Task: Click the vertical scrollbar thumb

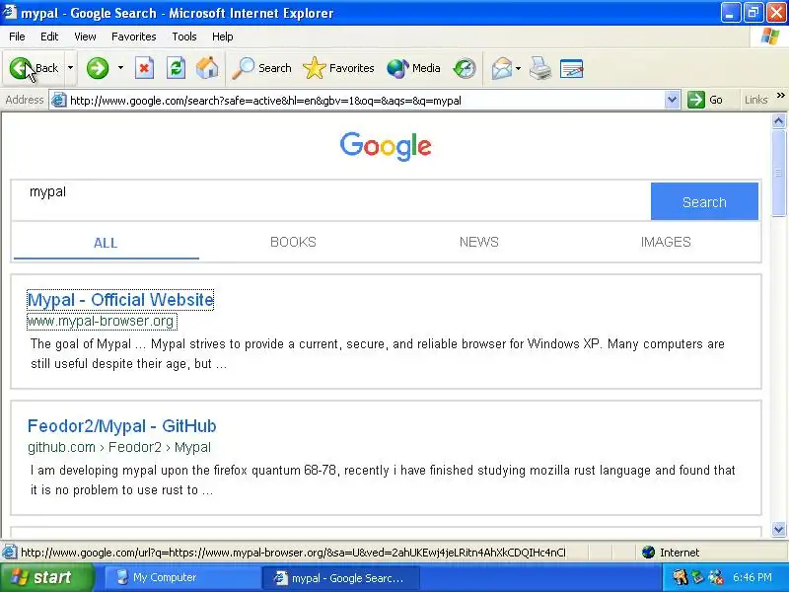Action: [778, 173]
